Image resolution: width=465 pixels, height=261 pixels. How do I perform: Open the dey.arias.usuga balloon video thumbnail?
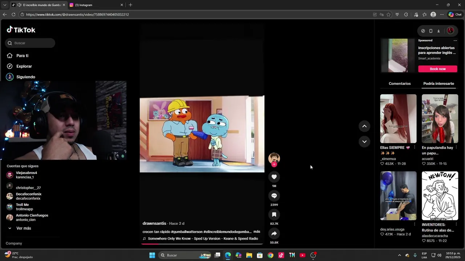pos(398,196)
